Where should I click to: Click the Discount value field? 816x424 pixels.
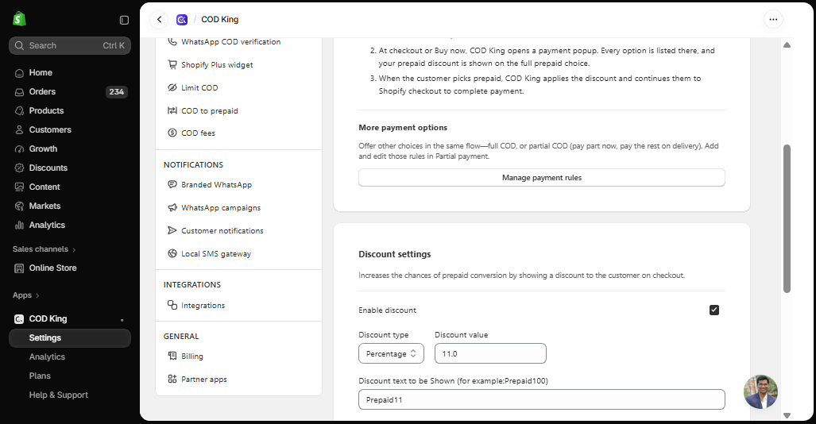[490, 354]
